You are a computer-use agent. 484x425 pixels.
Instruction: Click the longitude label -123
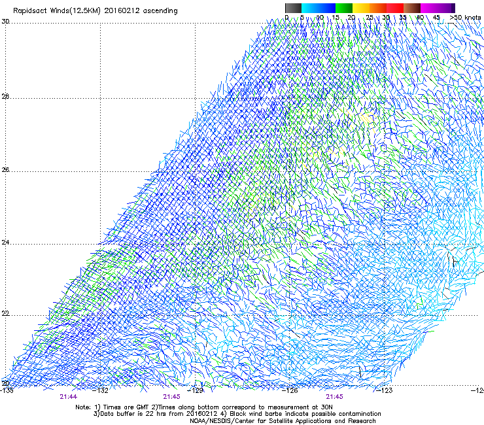point(385,390)
